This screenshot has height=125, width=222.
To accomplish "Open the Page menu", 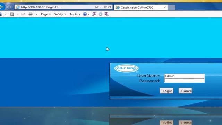I will (45, 14).
